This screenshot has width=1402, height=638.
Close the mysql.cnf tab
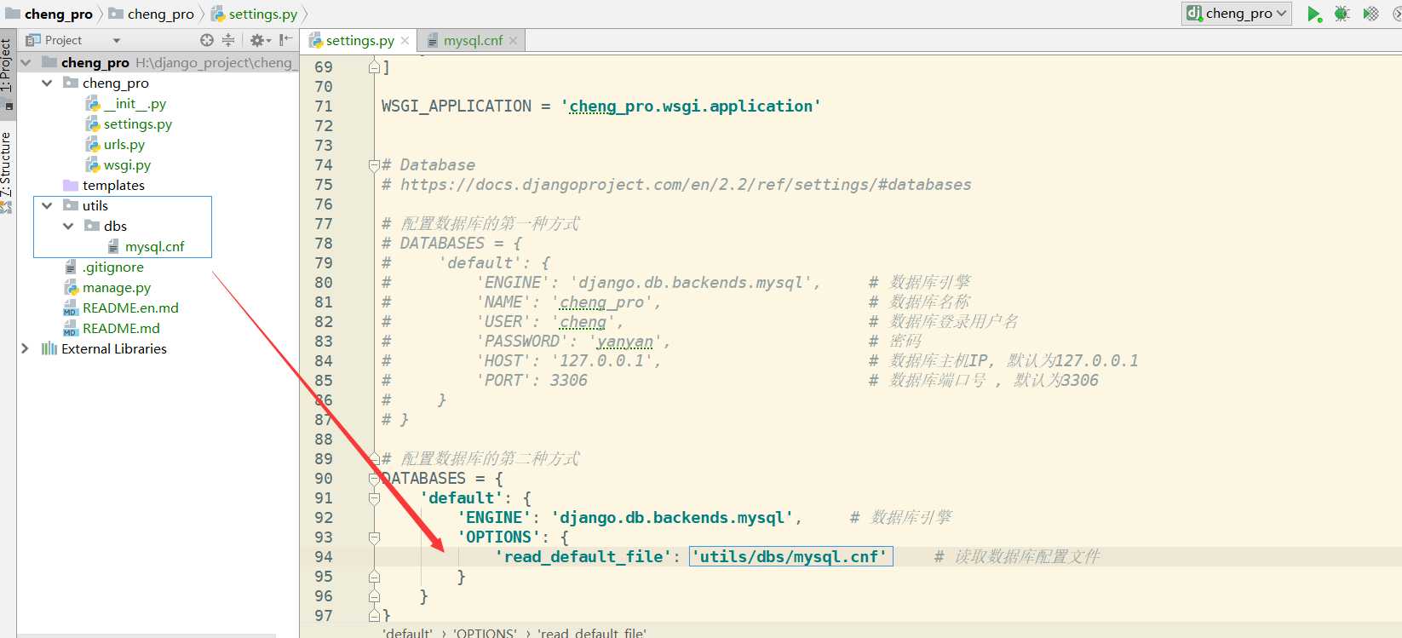tap(513, 41)
